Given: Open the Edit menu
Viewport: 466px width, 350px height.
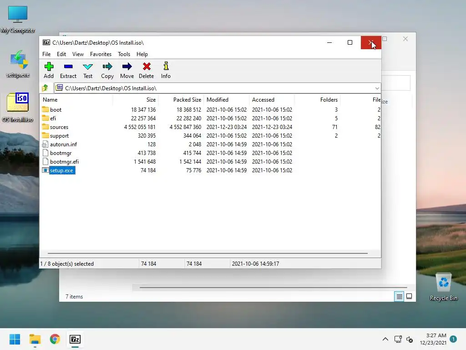Looking at the screenshot, I should click(61, 54).
